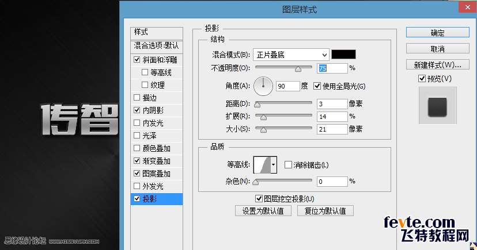Click the black shadow color swatch
477x250 pixels.
click(x=343, y=55)
